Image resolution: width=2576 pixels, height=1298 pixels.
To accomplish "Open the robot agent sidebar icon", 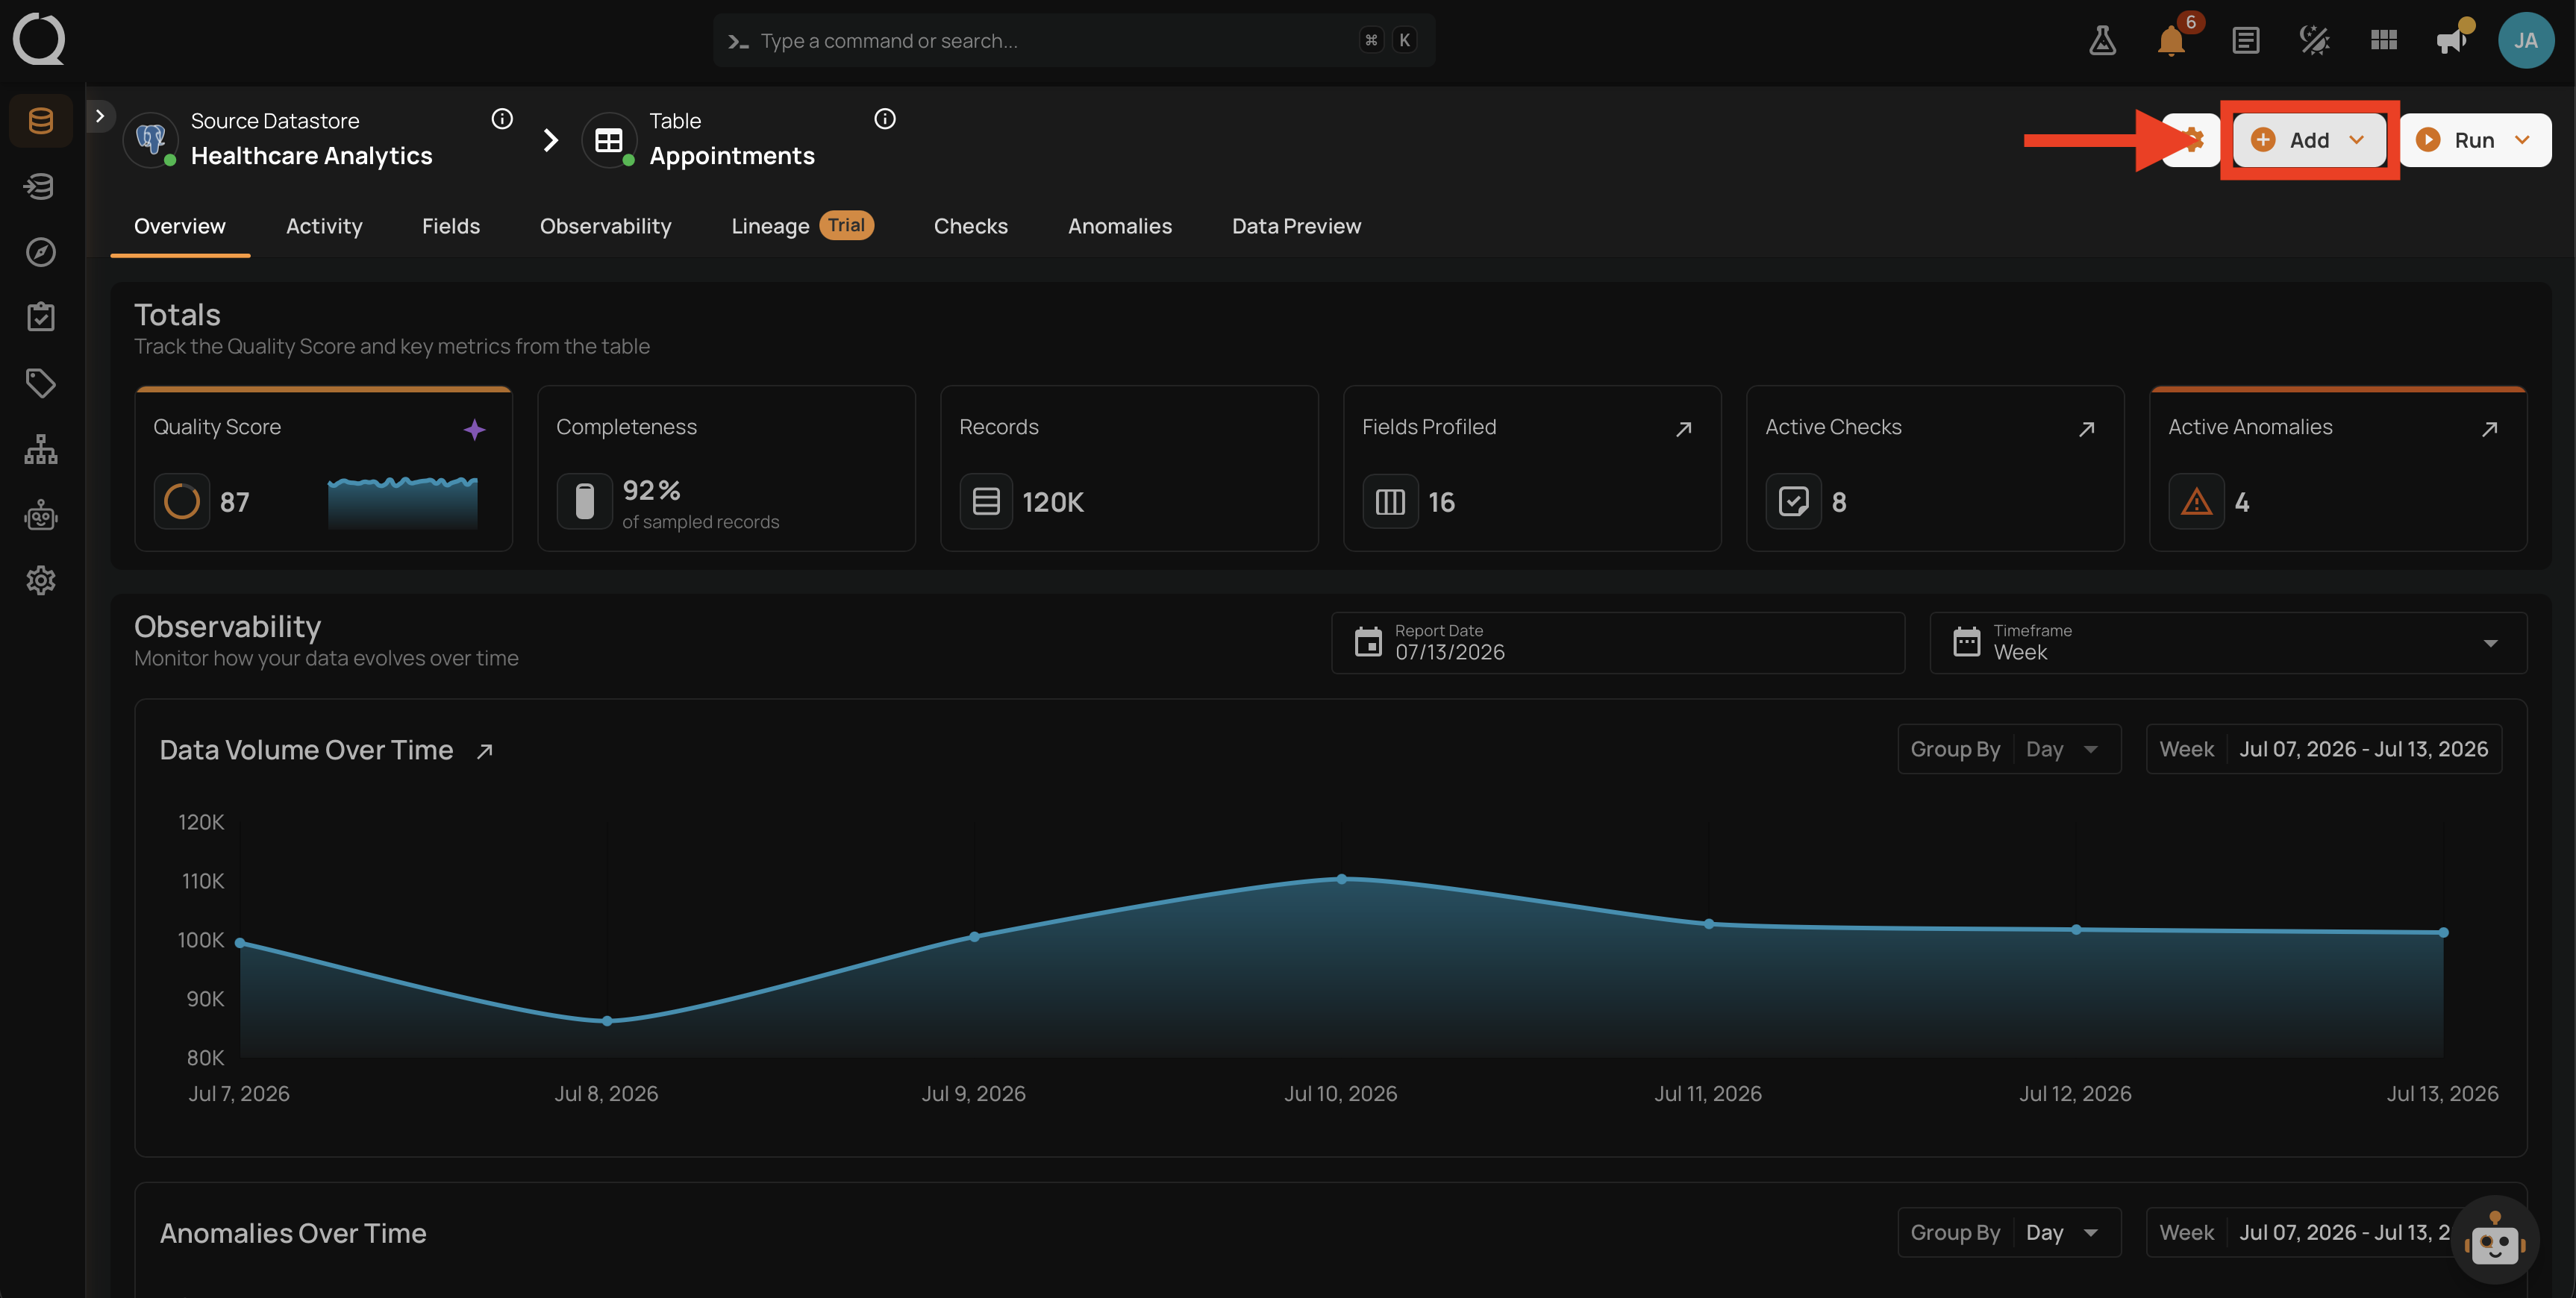I will (x=40, y=515).
